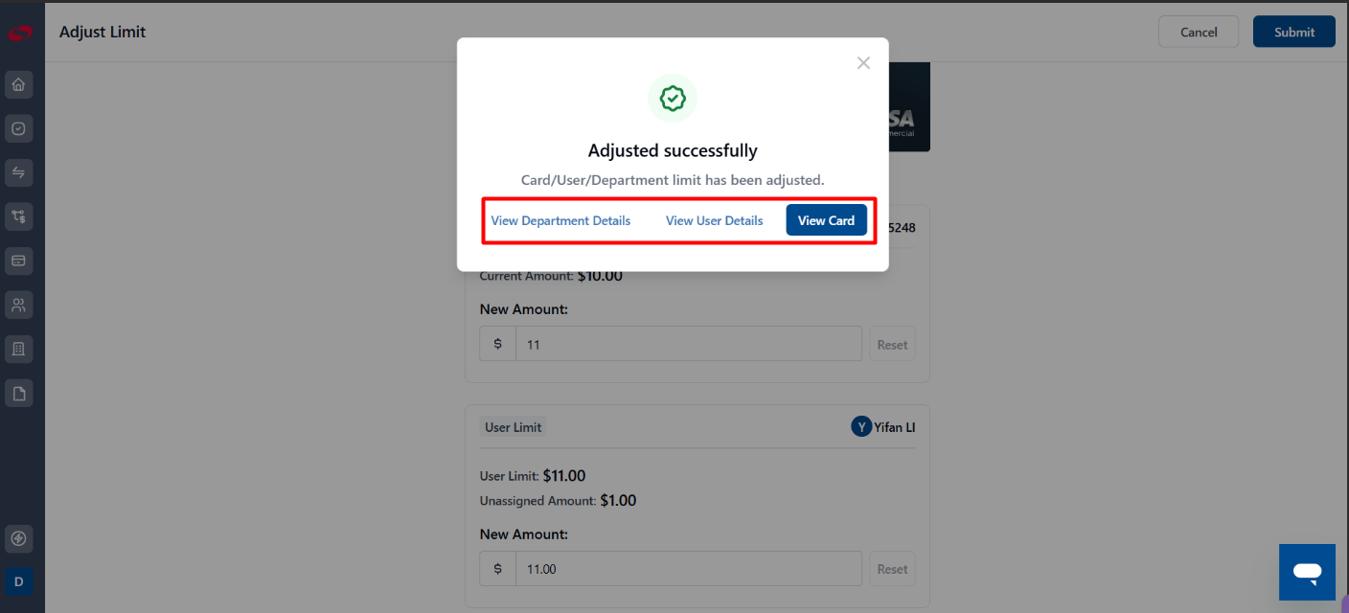The image size is (1349, 613).
Task: Open the transfers arrows sidebar icon
Action: click(18, 172)
